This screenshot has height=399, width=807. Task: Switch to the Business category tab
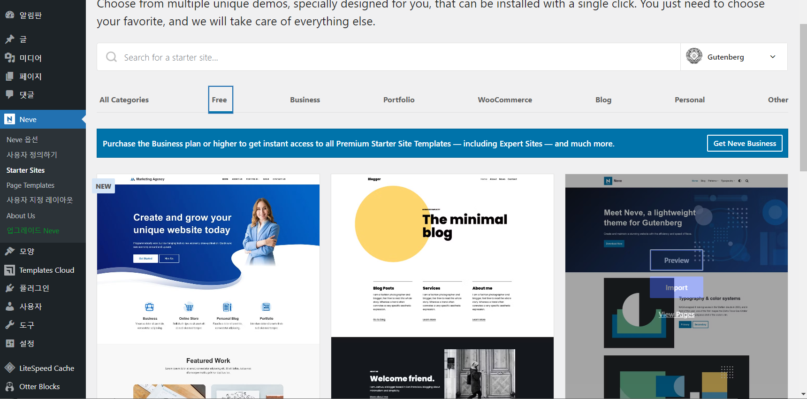[305, 100]
